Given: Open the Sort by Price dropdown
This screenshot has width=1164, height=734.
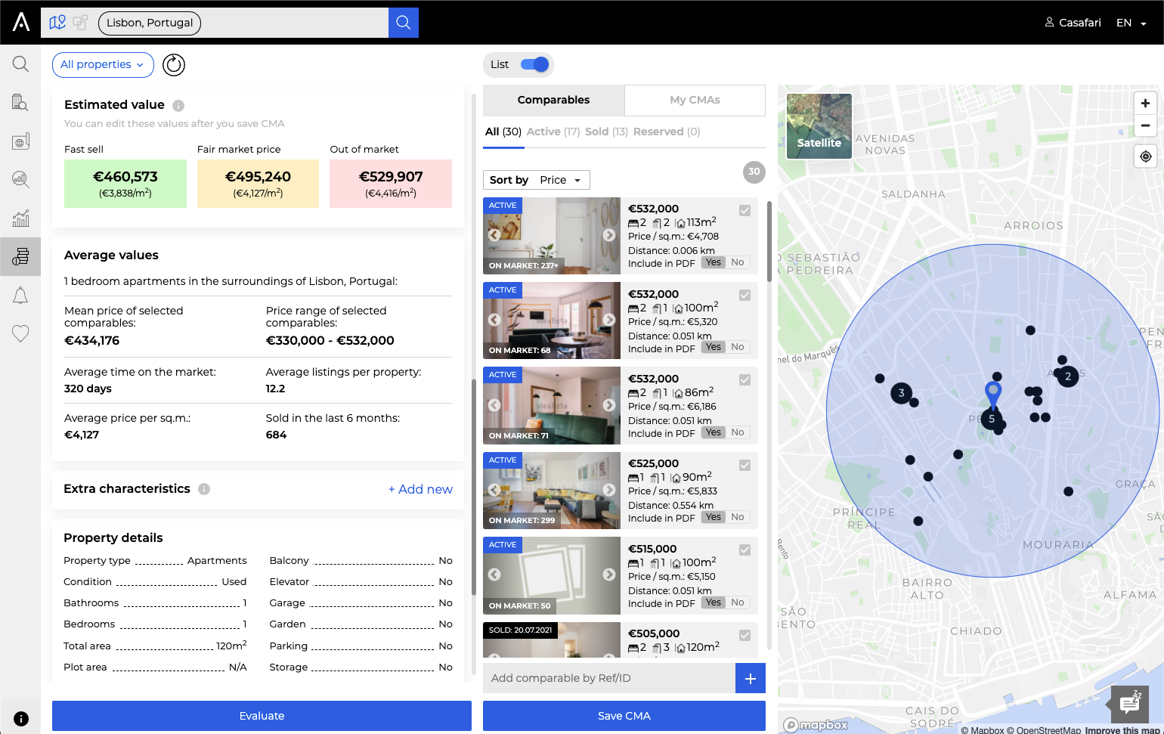Looking at the screenshot, I should [562, 180].
